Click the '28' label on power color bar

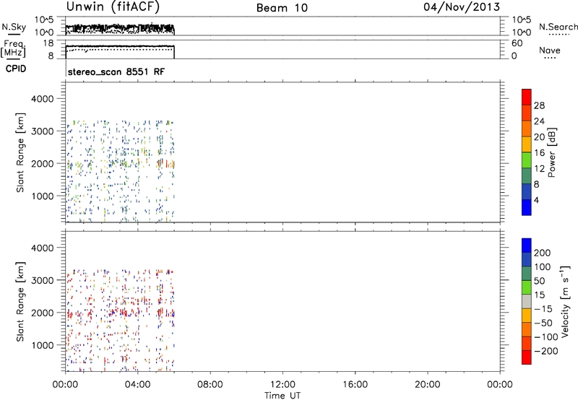pos(539,105)
